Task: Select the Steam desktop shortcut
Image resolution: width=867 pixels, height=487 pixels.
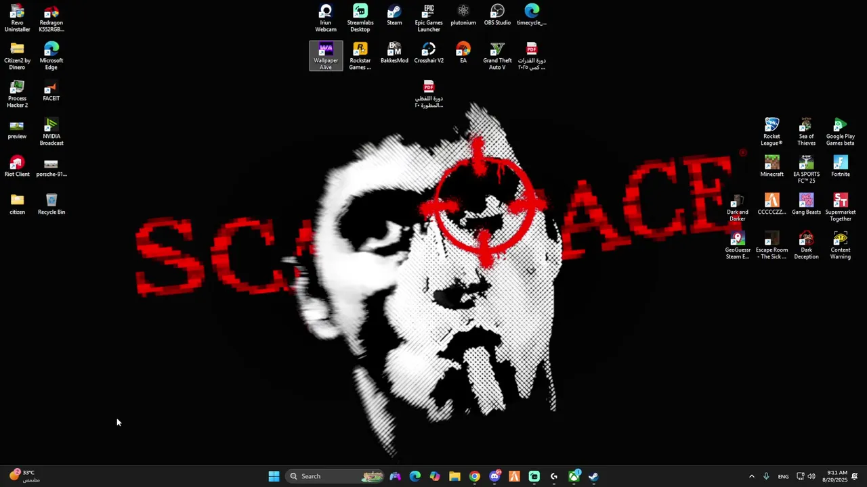Action: click(394, 15)
